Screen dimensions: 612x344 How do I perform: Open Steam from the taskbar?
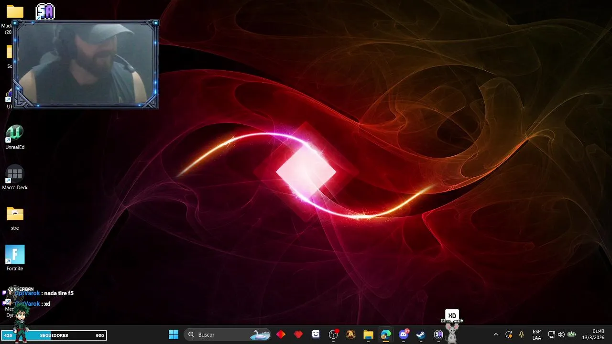tap(421, 334)
